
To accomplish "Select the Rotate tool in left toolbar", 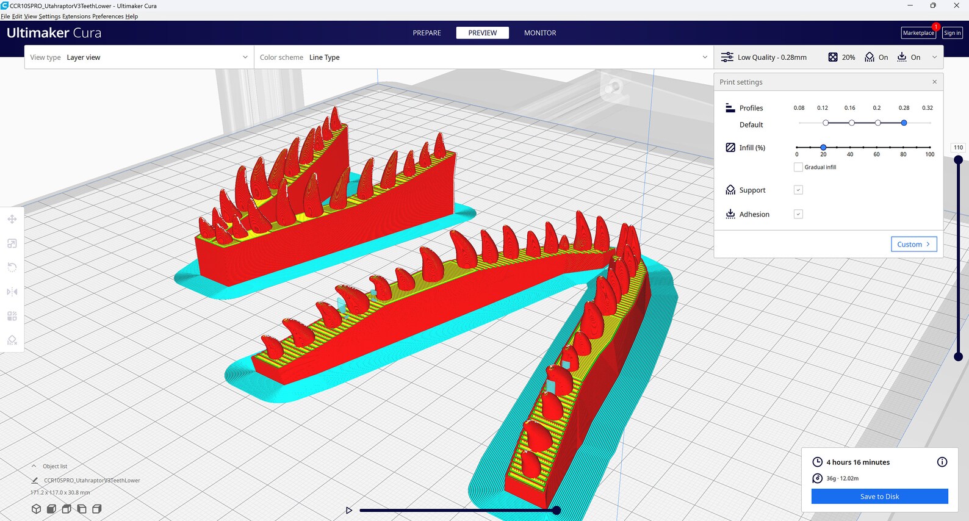I will point(12,267).
